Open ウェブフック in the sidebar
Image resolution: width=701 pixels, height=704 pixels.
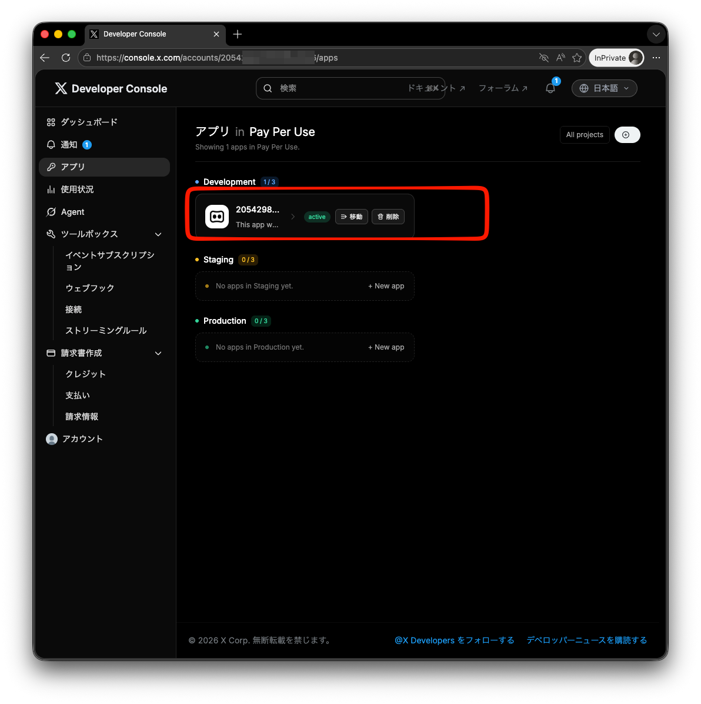pyautogui.click(x=90, y=288)
